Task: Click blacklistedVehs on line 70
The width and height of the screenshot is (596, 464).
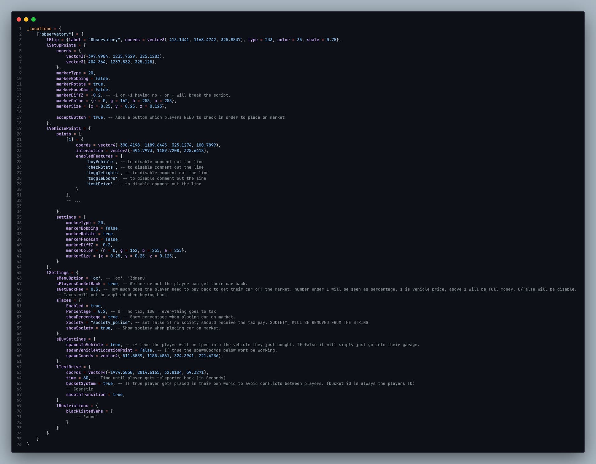Action: [84, 411]
